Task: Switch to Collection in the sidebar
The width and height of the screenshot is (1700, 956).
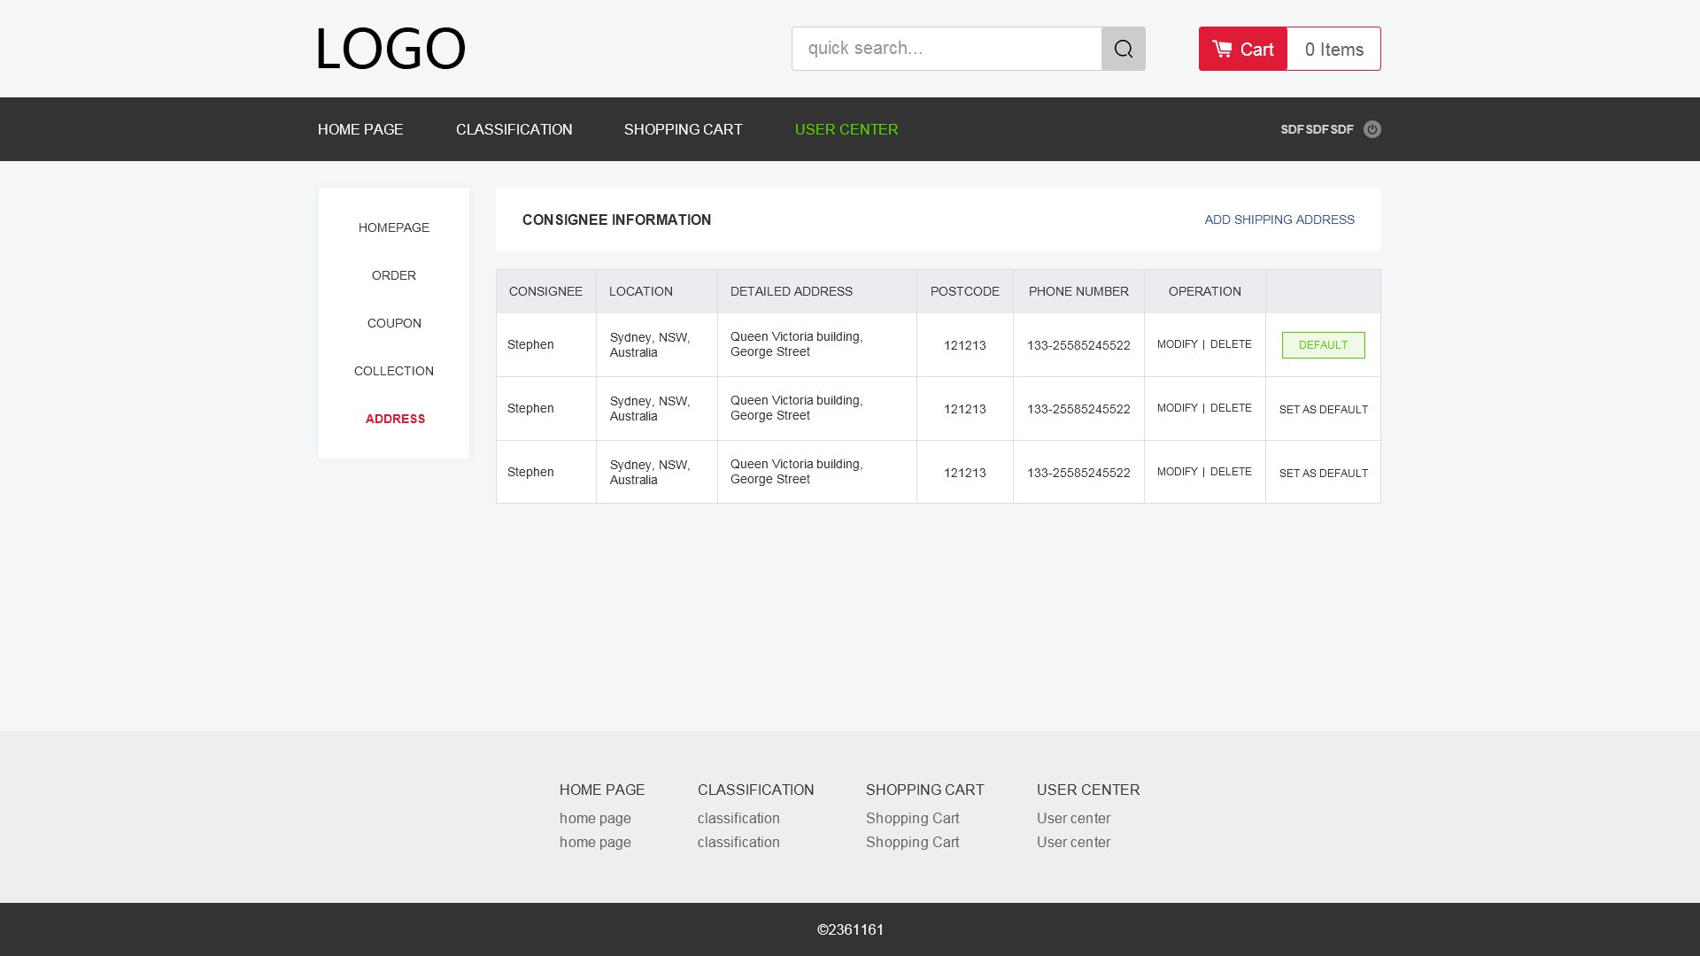Action: [x=394, y=371]
